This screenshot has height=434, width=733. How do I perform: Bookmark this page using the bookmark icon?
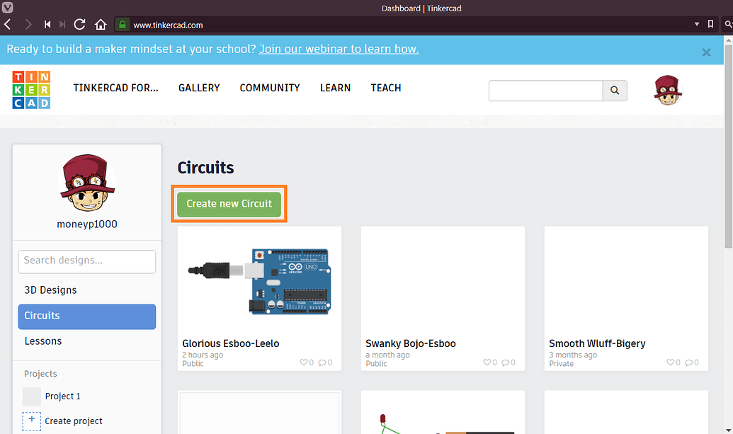[710, 24]
